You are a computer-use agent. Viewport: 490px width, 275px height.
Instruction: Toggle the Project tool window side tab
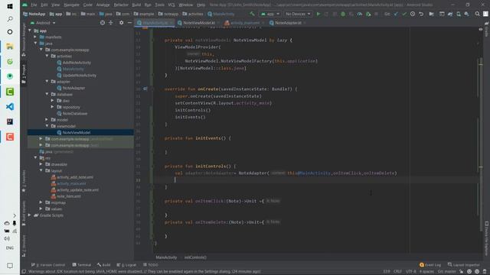[x=24, y=74]
